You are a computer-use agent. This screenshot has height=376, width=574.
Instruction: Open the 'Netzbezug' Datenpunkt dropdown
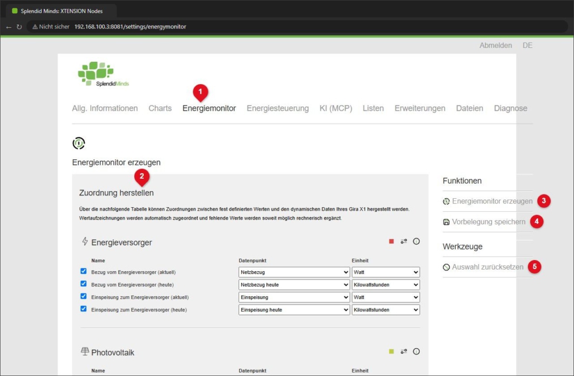[294, 272]
